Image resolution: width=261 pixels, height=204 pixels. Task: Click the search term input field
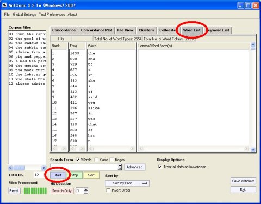[84, 167]
